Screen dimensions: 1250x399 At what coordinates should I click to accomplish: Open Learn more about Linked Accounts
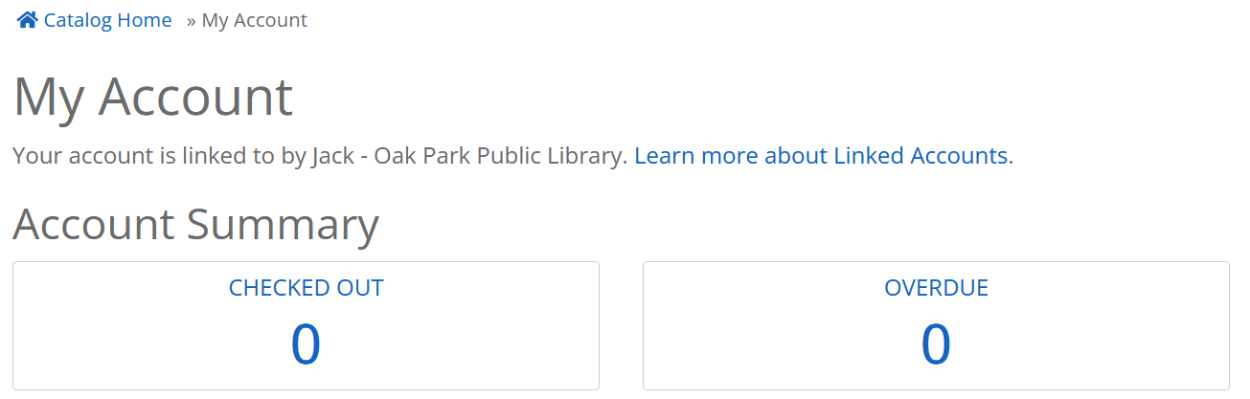821,156
